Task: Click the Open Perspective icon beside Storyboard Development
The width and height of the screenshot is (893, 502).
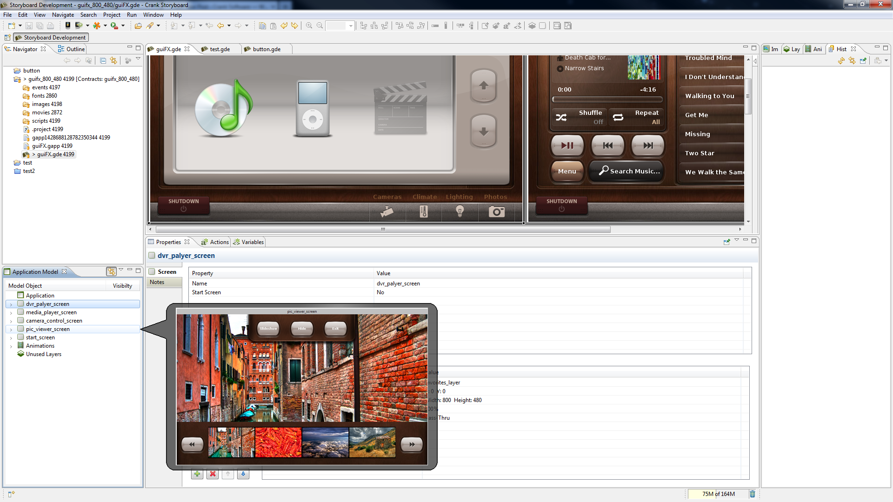Action: [x=7, y=37]
